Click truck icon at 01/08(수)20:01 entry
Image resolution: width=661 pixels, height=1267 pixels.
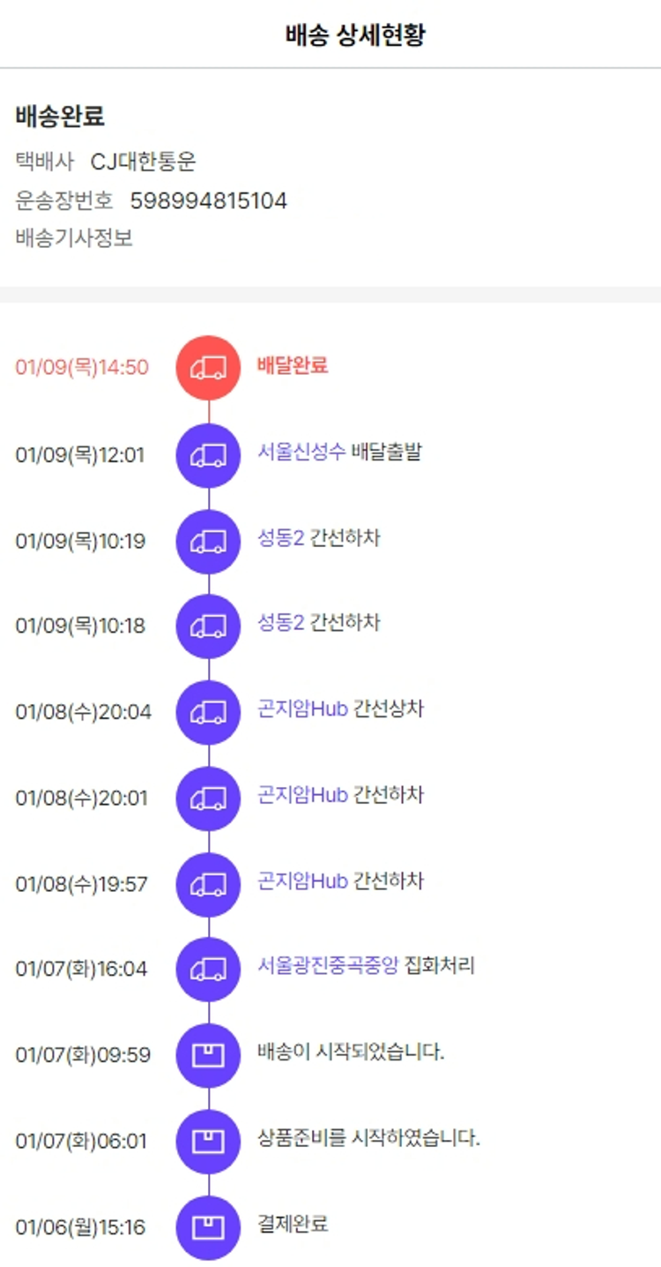pyautogui.click(x=208, y=798)
